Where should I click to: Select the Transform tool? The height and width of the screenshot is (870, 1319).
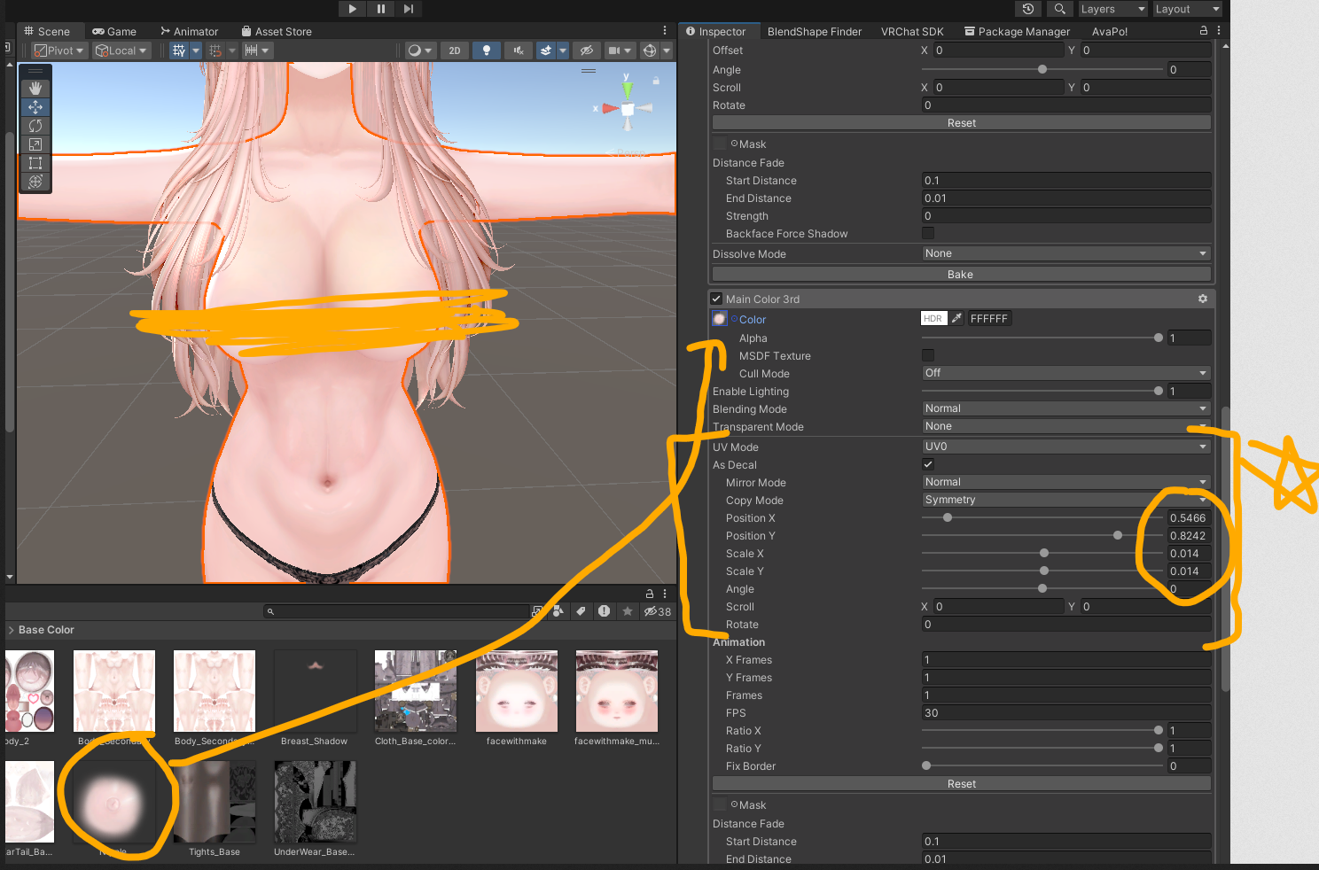pos(35,182)
